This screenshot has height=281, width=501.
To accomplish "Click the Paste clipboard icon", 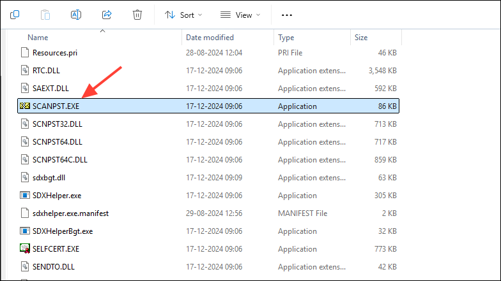I will (x=45, y=14).
